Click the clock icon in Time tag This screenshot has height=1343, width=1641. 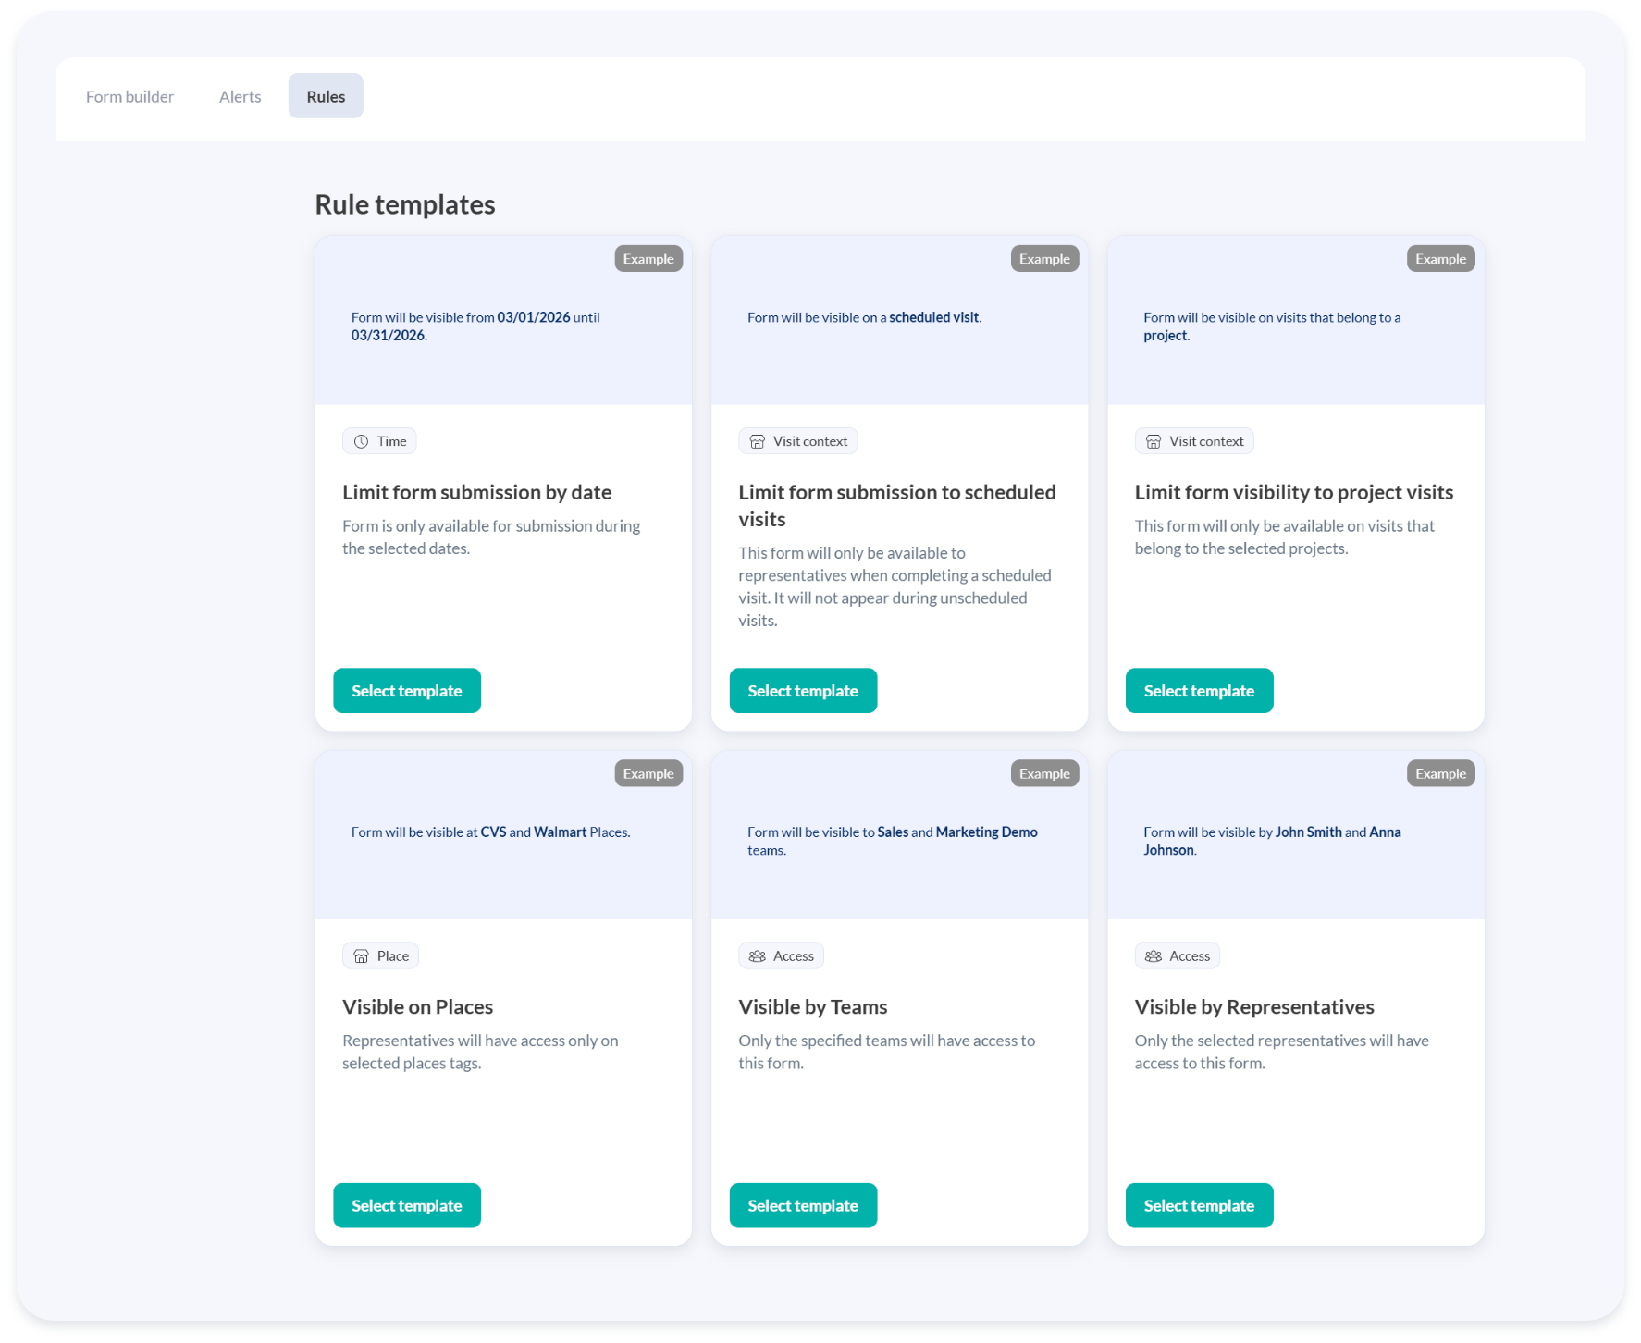361,441
